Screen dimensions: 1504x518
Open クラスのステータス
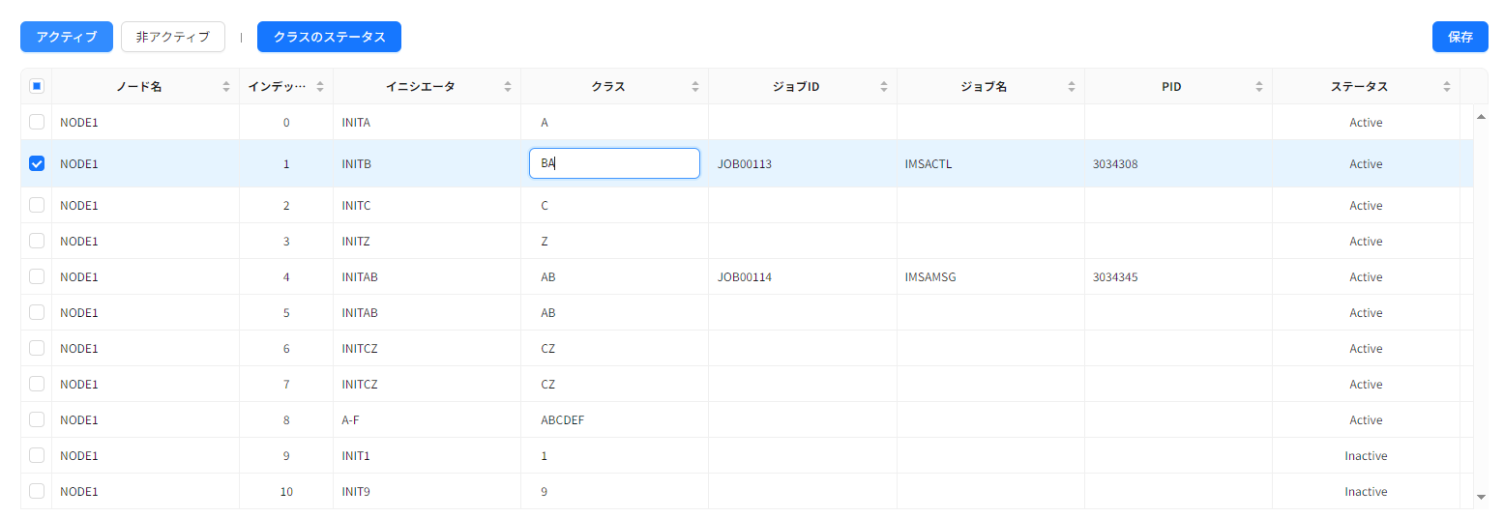pyautogui.click(x=329, y=37)
